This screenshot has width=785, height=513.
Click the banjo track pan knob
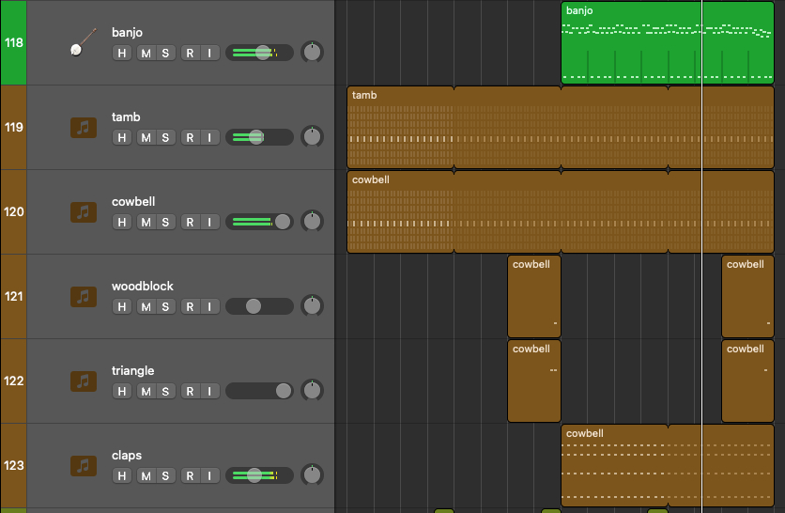pyautogui.click(x=312, y=53)
